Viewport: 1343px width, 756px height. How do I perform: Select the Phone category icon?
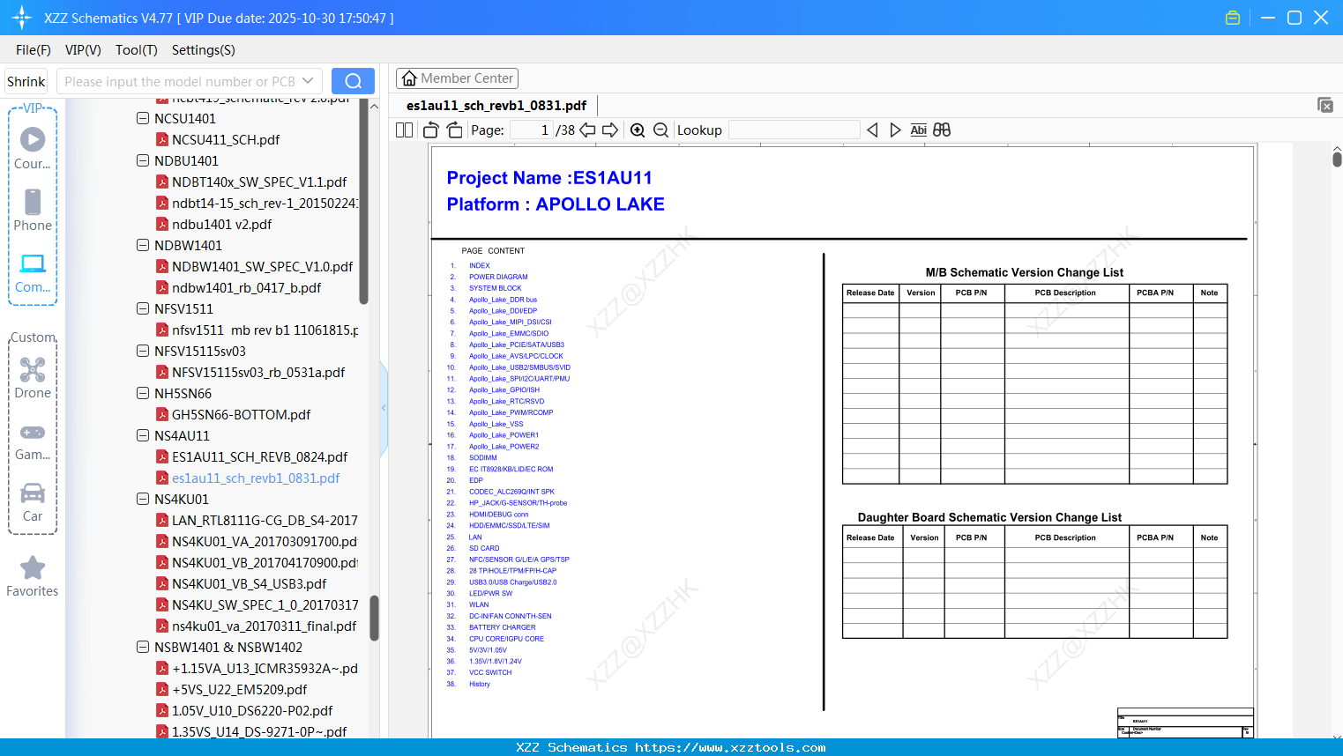coord(33,210)
